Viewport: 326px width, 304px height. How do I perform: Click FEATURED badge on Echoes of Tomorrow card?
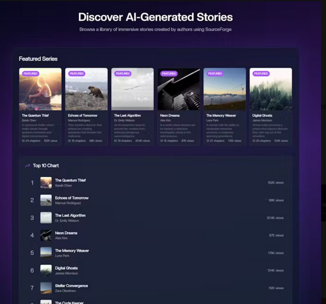click(77, 73)
